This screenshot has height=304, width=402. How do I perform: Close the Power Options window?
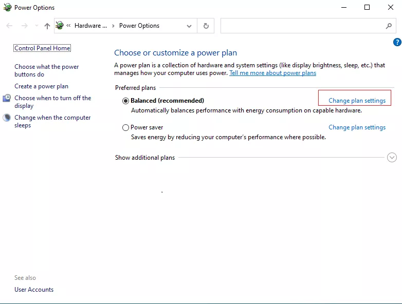391,7
